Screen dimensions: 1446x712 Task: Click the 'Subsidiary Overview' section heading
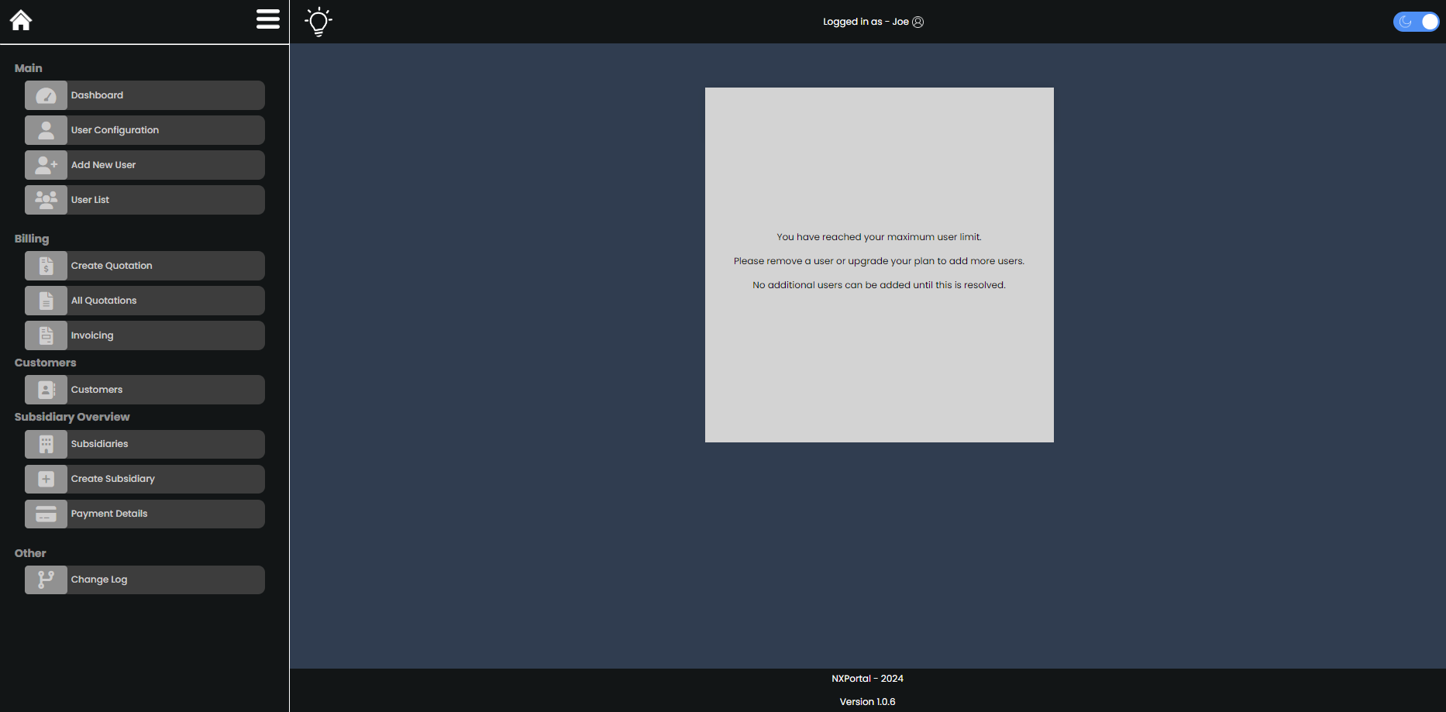tap(72, 417)
